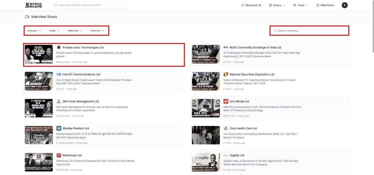The height and width of the screenshot is (175, 374).
Task: Click the Research AI sparkle icon
Action: 242,5
